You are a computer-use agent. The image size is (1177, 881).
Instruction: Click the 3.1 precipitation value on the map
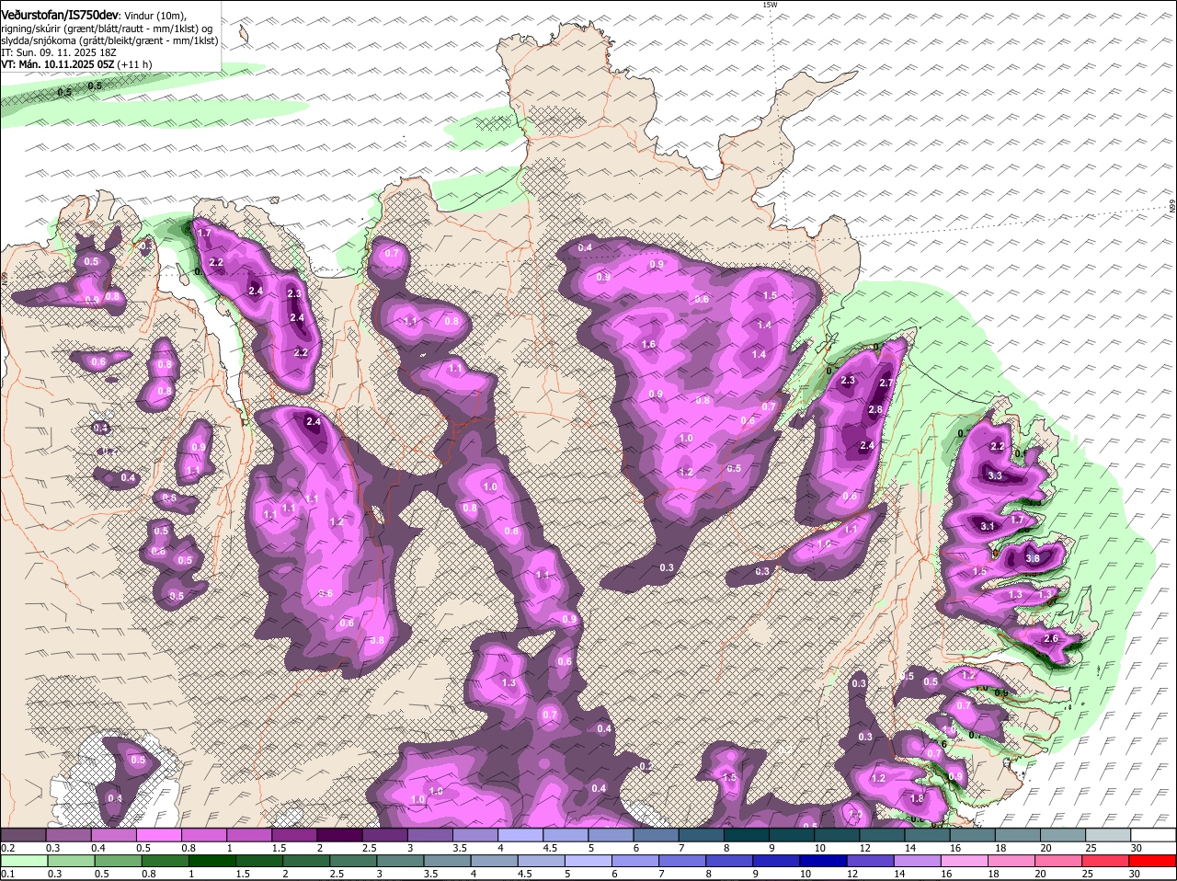pos(988,526)
